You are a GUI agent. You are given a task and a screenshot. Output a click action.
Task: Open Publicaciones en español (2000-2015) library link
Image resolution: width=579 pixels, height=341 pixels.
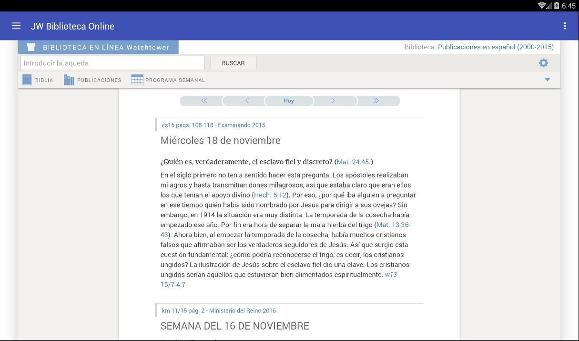click(496, 47)
